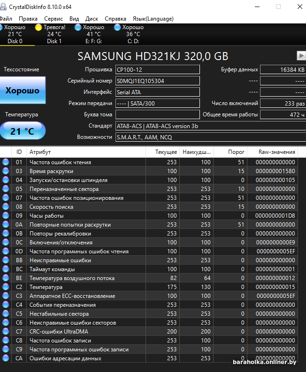Open the Сервис menu
The height and width of the screenshot is (372, 306).
(x=54, y=19)
